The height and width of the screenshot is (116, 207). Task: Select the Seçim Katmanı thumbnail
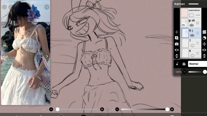coord(185,13)
